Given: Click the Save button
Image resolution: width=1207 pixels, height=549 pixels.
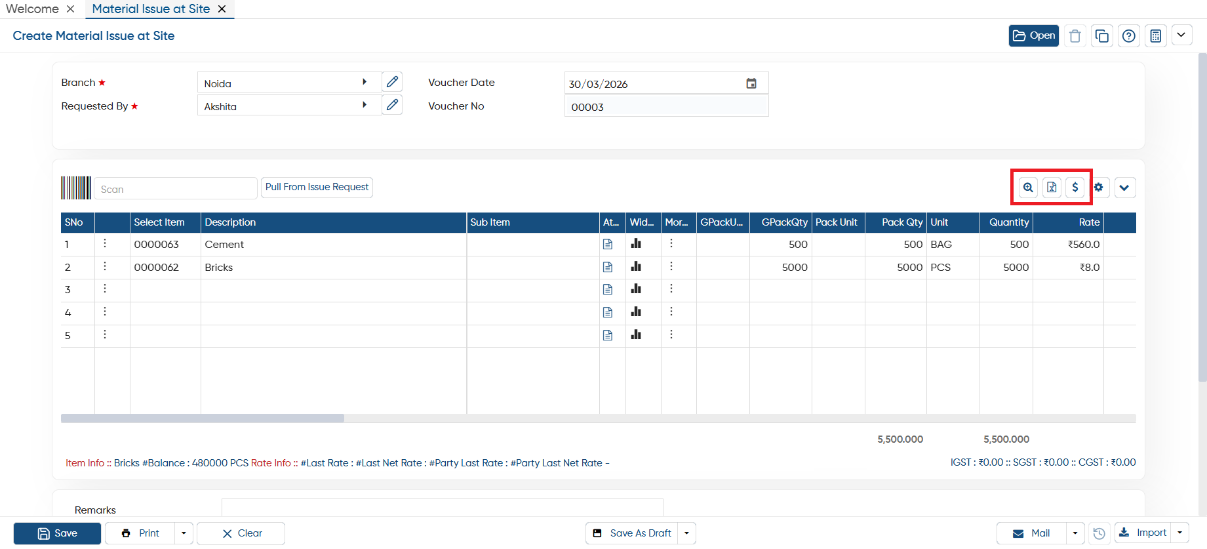Looking at the screenshot, I should point(57,533).
